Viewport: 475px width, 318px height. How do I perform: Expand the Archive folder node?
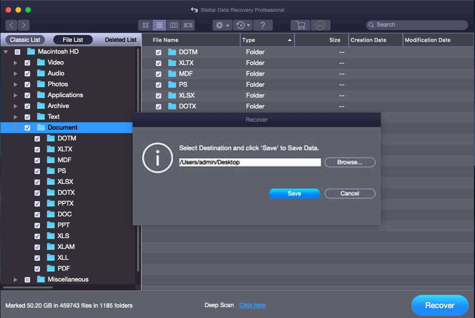[x=15, y=106]
